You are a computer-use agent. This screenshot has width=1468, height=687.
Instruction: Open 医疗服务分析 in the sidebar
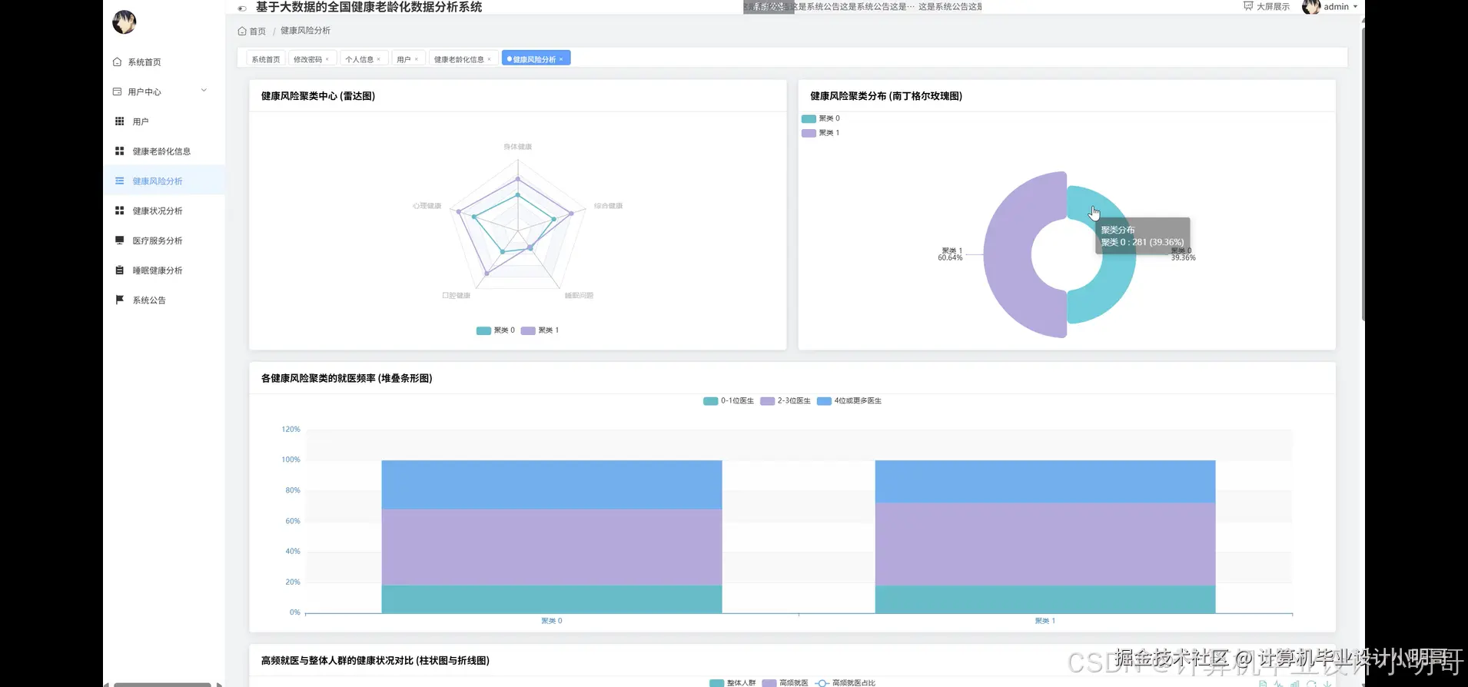click(157, 241)
